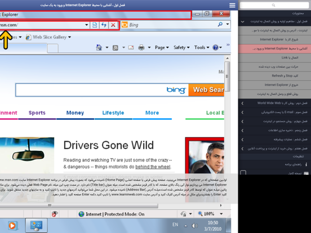Screen dimensions: 311x233
Task: Click the security lock icon in the status bar
Action: (184, 214)
